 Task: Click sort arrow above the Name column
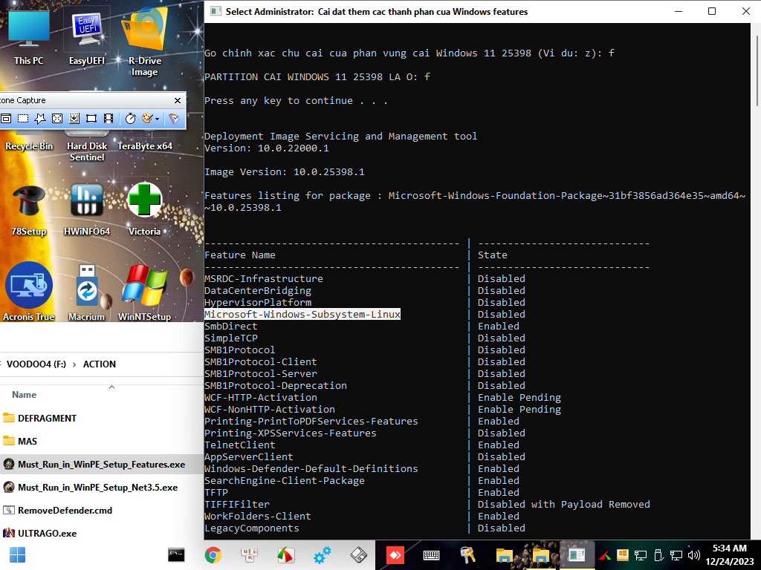coord(111,387)
